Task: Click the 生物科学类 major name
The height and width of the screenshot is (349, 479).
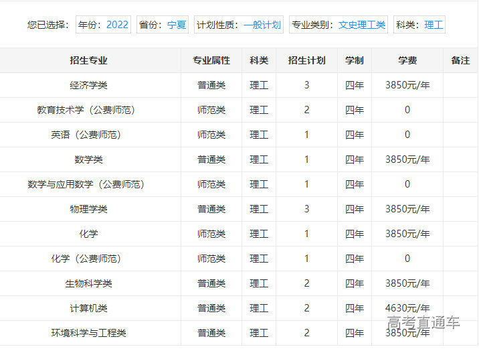Action: coord(88,283)
